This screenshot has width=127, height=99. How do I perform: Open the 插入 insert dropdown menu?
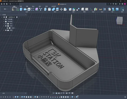[113, 12]
